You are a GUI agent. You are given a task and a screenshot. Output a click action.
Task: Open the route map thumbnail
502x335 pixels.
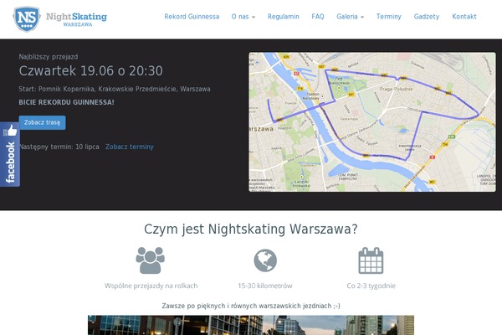[x=372, y=122]
